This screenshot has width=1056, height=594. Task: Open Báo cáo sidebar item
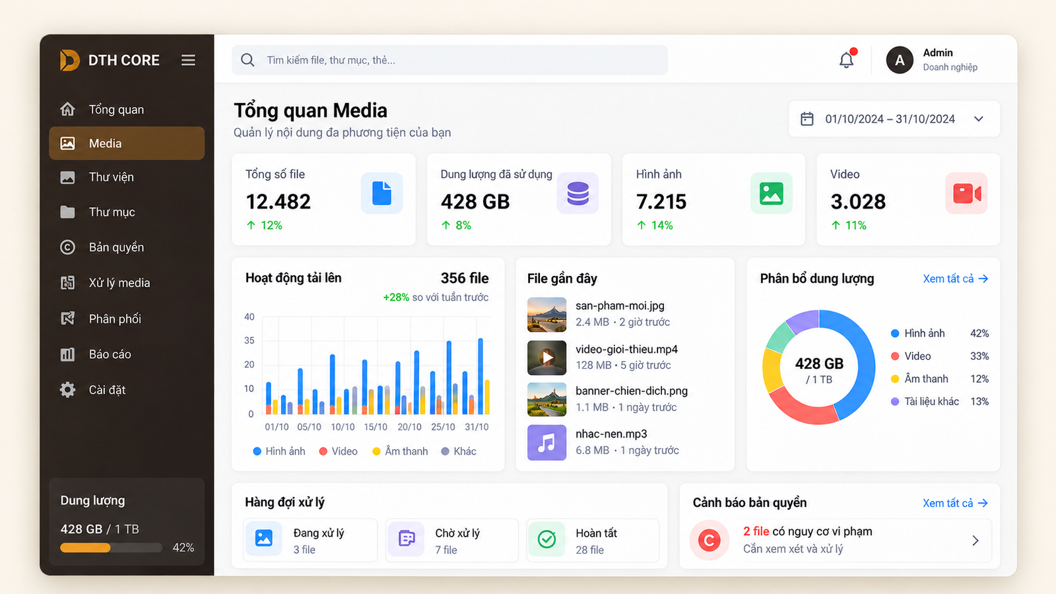[127, 354]
